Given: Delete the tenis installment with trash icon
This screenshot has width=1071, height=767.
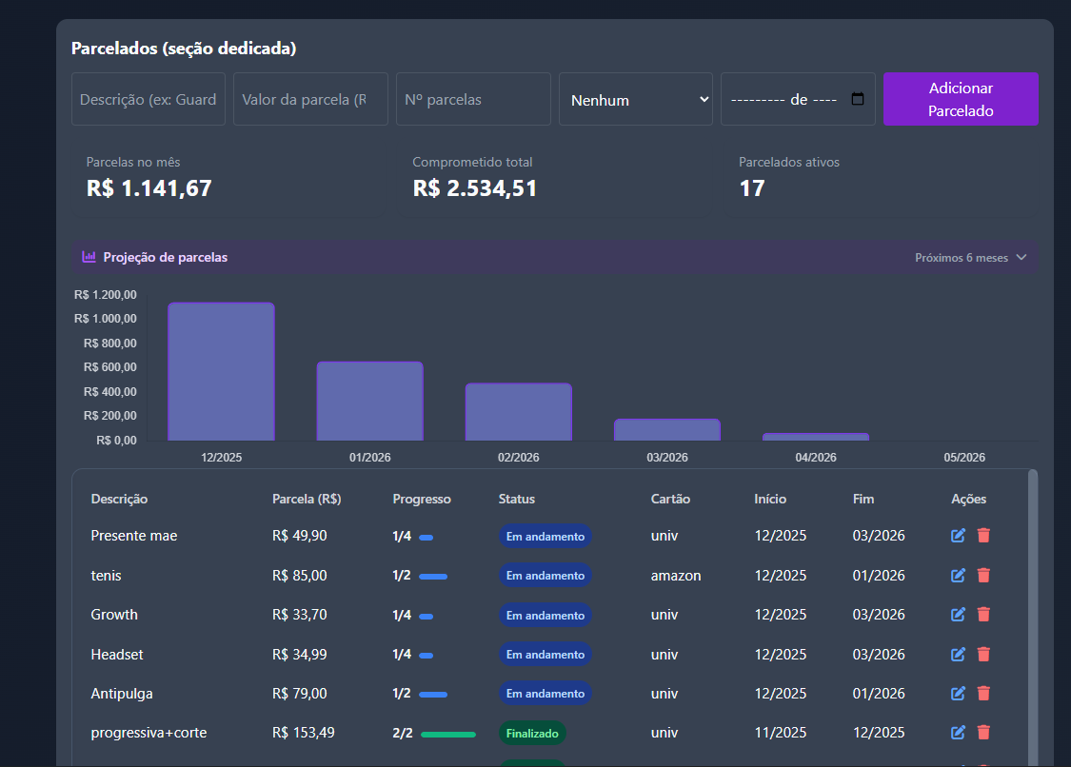Looking at the screenshot, I should 983,576.
